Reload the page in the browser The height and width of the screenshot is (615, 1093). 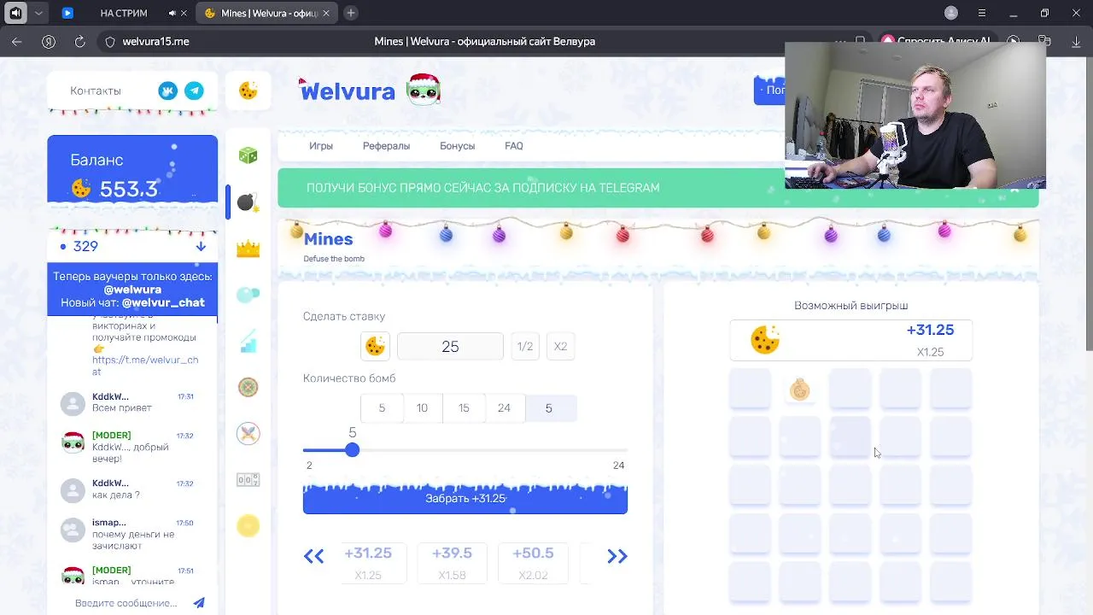(x=80, y=41)
